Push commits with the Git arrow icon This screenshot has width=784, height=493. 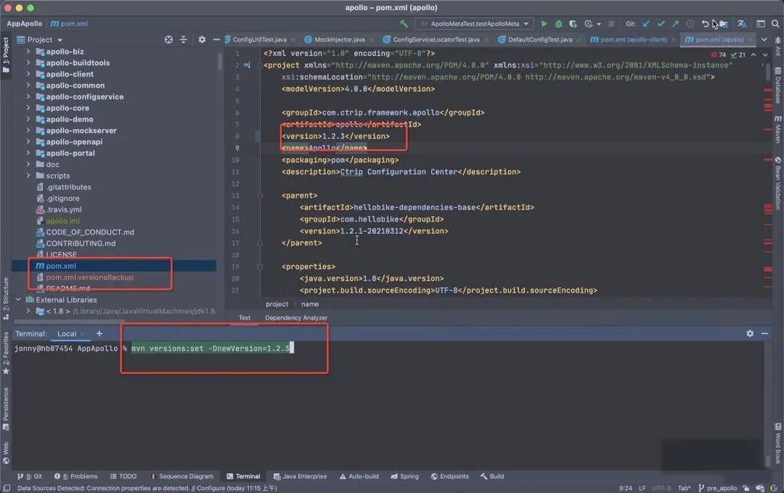(675, 24)
